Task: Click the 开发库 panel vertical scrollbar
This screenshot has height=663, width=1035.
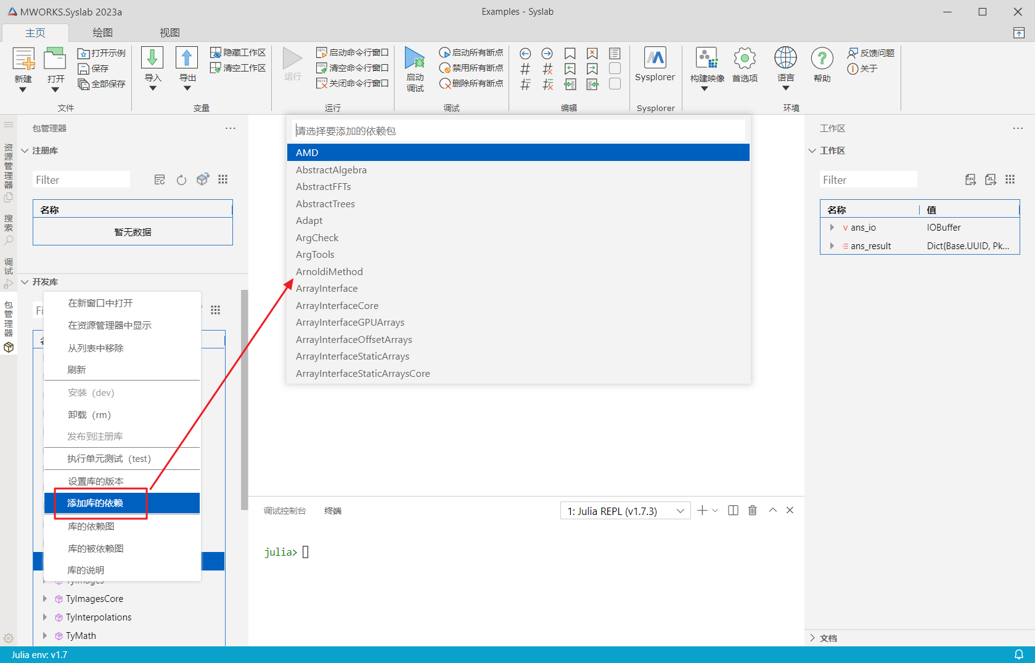Action: [x=244, y=401]
